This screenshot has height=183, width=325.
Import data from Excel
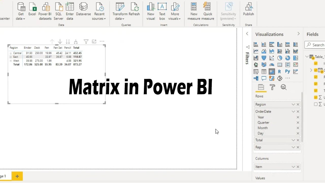32,10
